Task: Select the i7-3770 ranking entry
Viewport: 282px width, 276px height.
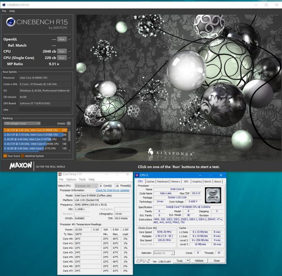Action: [35, 148]
